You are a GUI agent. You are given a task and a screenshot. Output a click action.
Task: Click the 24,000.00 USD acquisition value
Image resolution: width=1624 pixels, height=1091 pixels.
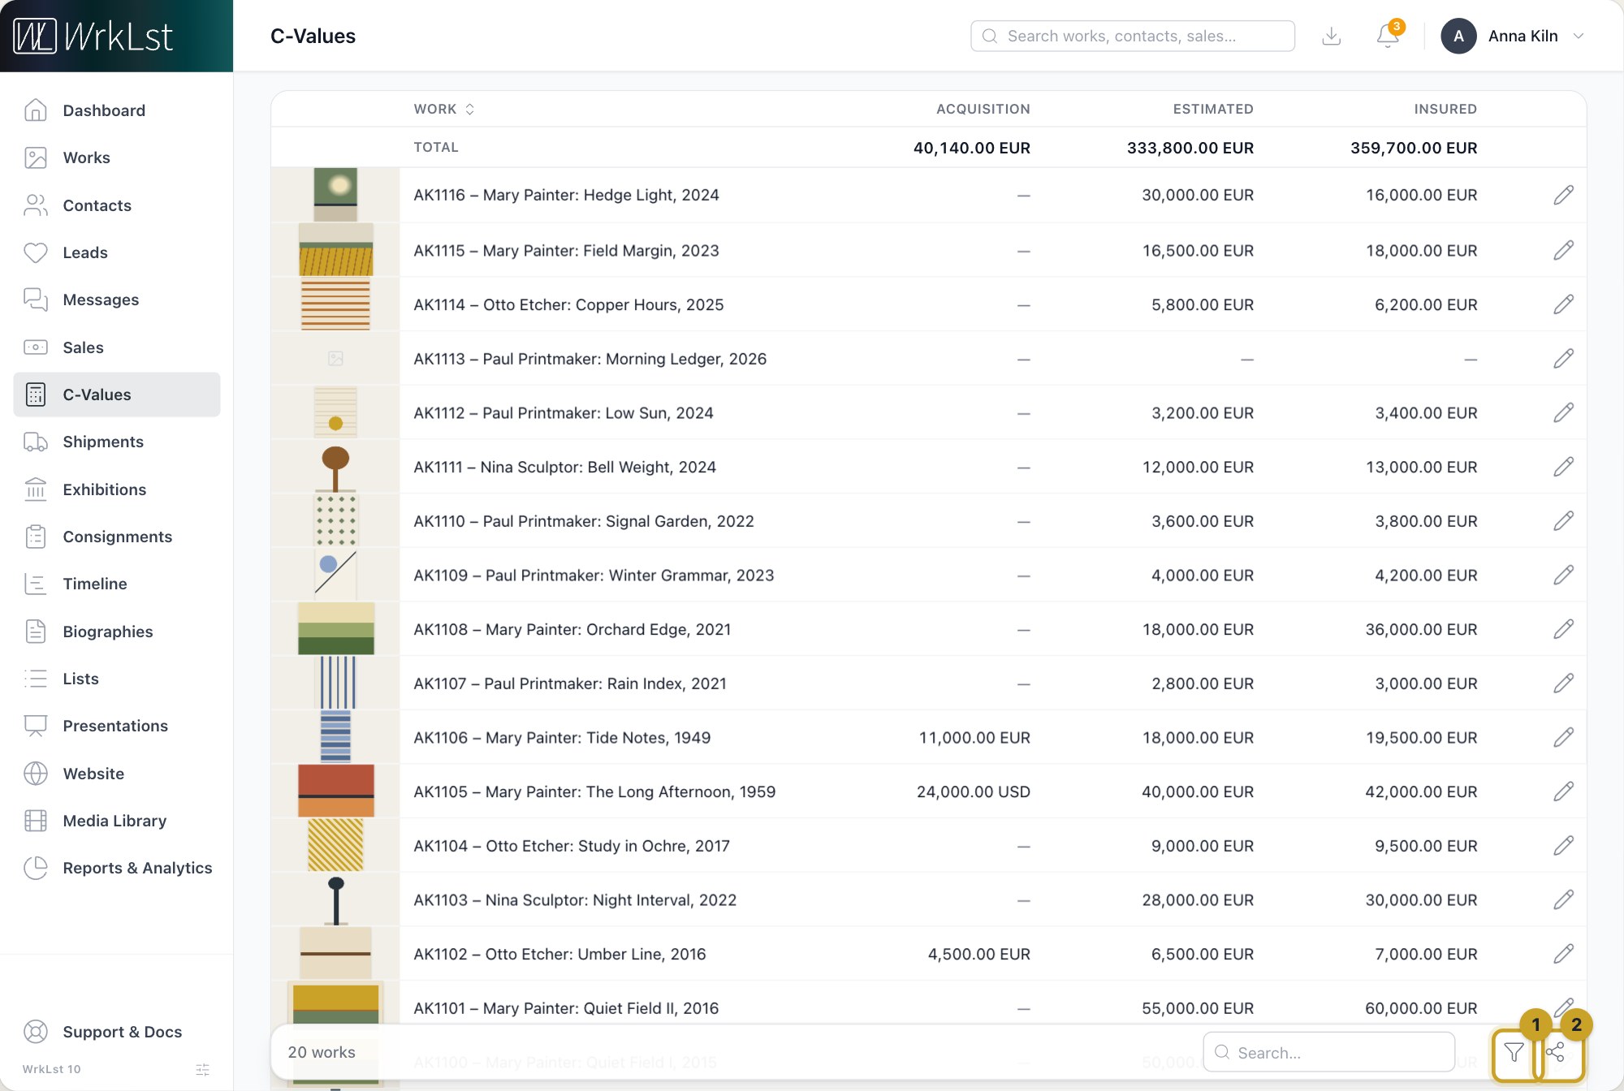[x=974, y=791]
